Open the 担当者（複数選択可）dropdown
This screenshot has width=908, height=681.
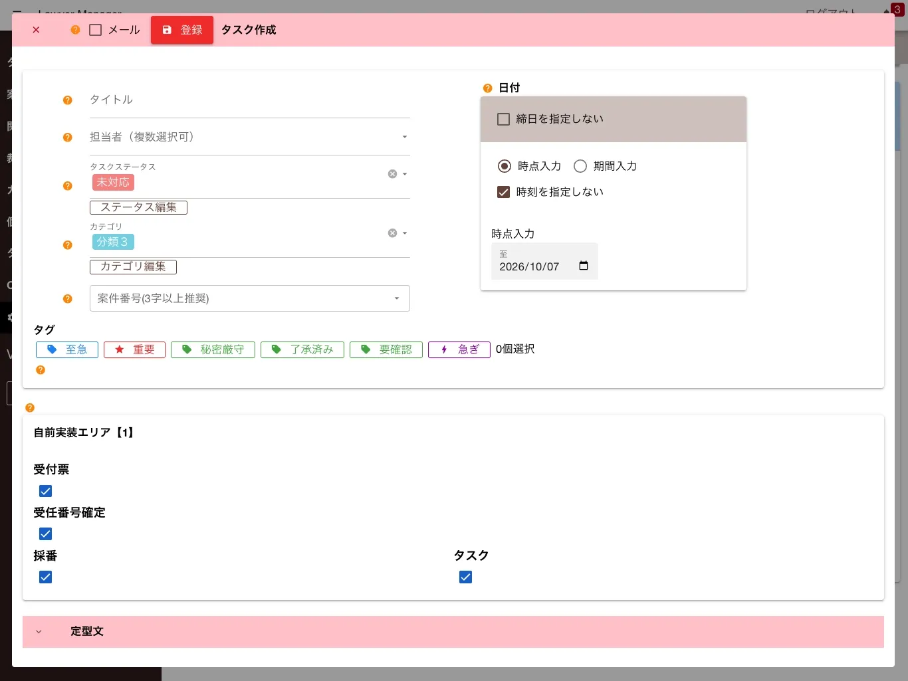(250, 138)
